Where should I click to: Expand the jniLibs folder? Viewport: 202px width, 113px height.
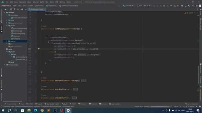pyautogui.click(x=7, y=41)
